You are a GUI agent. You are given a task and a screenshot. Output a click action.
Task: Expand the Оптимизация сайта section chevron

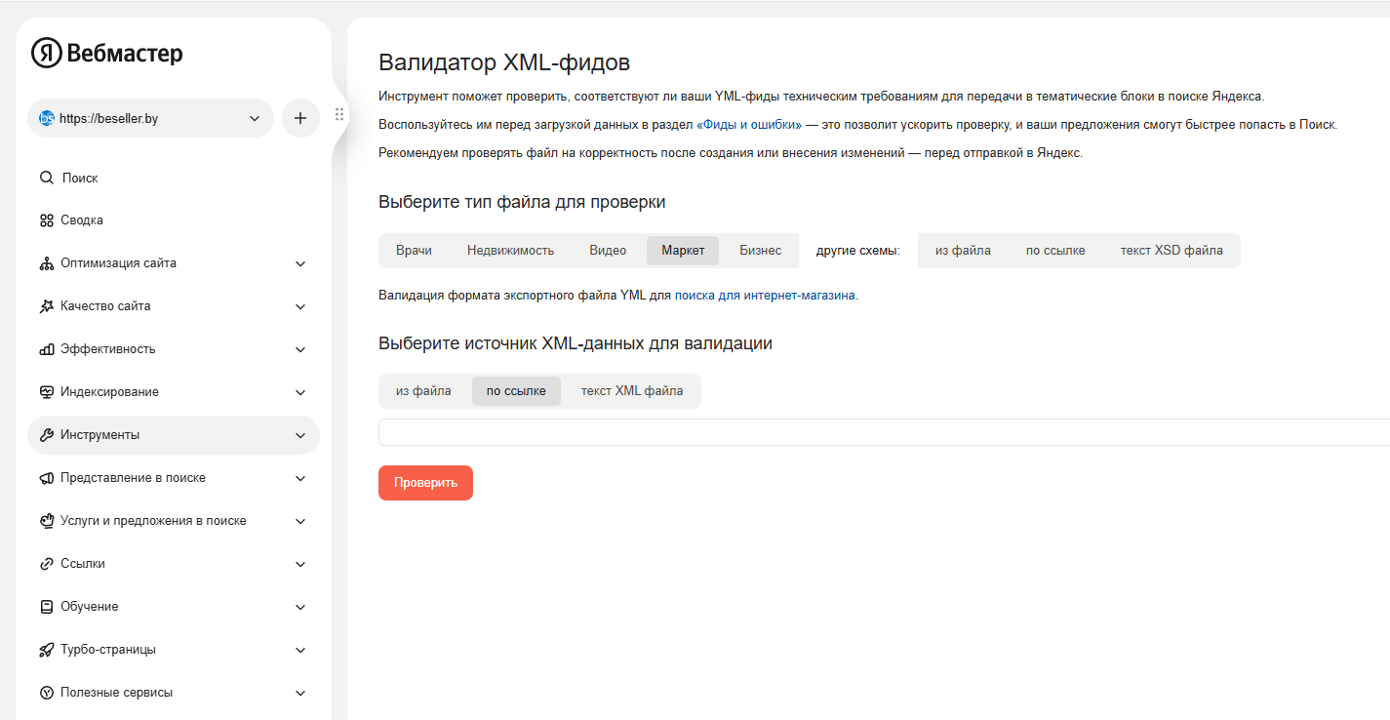click(300, 263)
